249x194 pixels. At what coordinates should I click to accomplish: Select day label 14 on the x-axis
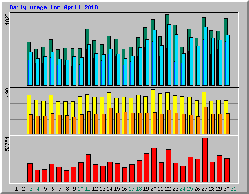pyautogui.click(x=109, y=189)
